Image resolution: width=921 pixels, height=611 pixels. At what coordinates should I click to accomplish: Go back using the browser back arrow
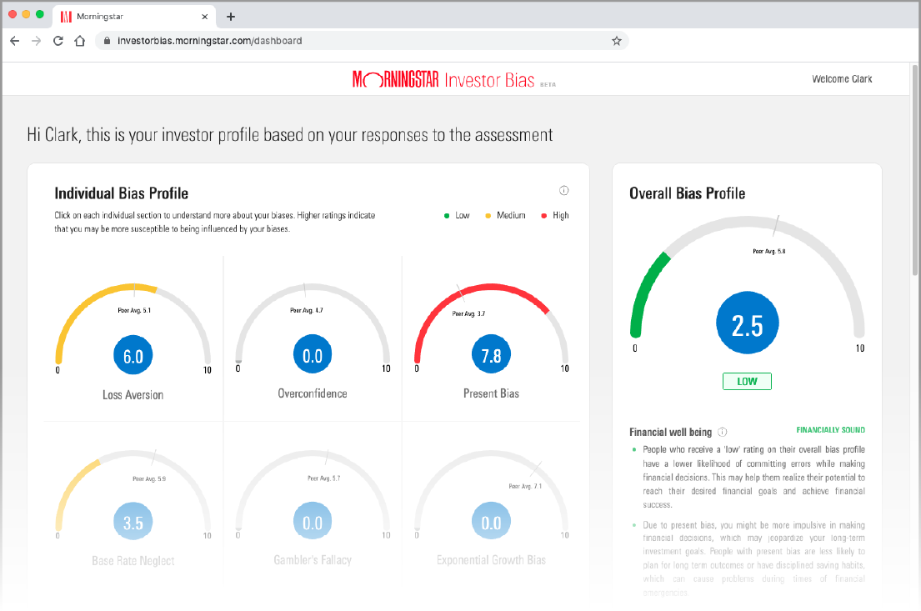point(15,41)
